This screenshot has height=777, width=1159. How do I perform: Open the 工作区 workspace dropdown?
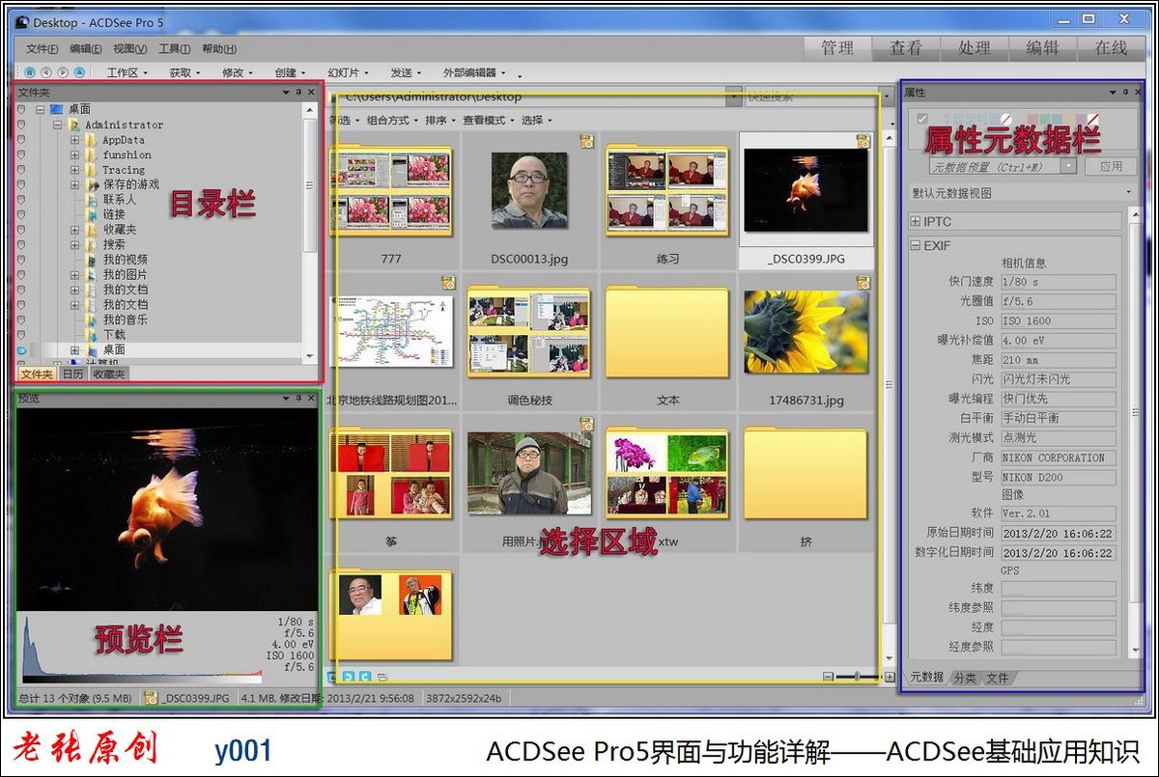click(127, 72)
